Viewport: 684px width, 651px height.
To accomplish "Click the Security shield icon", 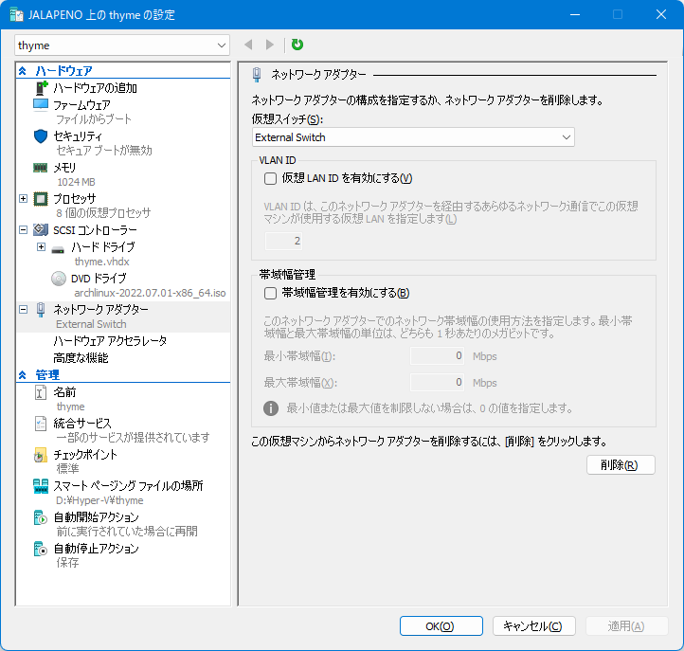I will [41, 136].
